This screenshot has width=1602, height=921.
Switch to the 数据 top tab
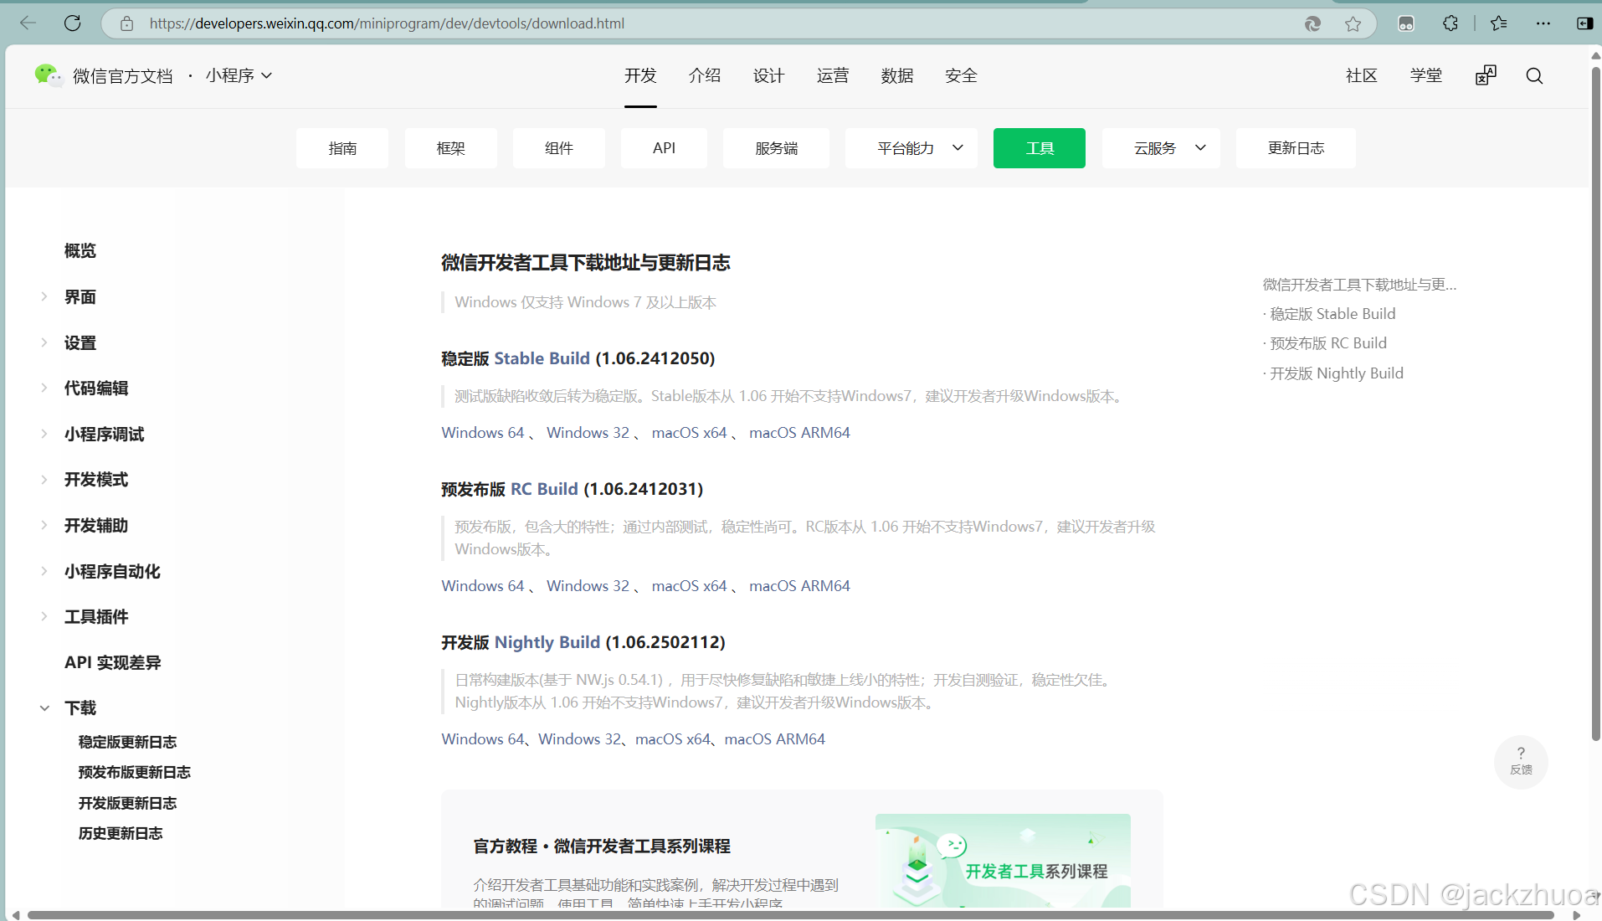(897, 75)
